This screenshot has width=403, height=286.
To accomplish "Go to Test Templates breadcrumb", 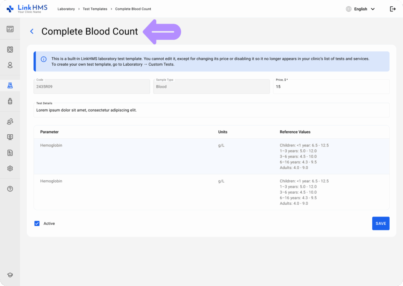I will tap(95, 9).
